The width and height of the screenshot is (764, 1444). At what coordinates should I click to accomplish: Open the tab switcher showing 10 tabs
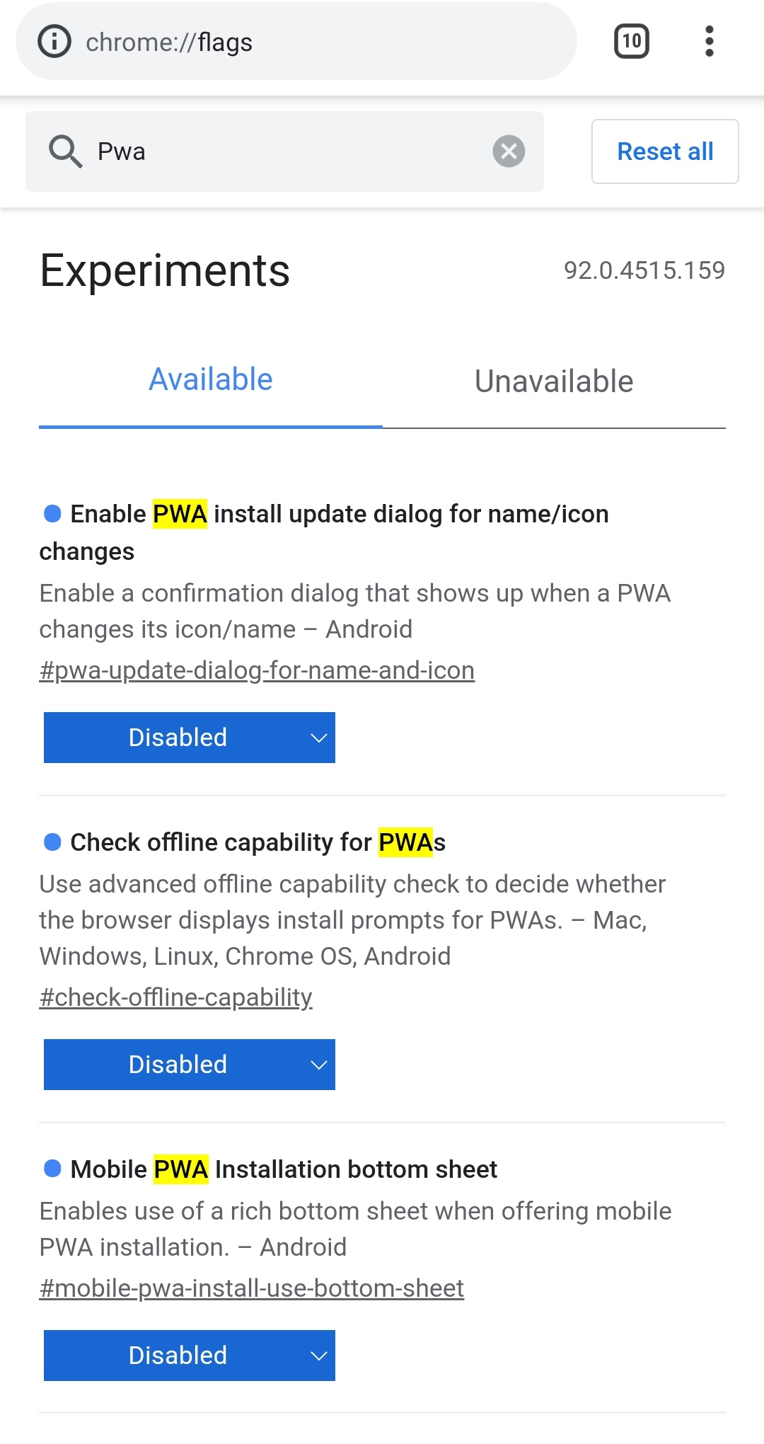pos(631,41)
